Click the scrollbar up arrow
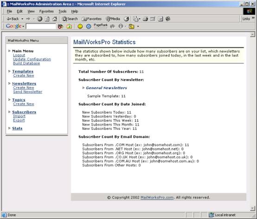257x219 pixels. click(x=252, y=34)
